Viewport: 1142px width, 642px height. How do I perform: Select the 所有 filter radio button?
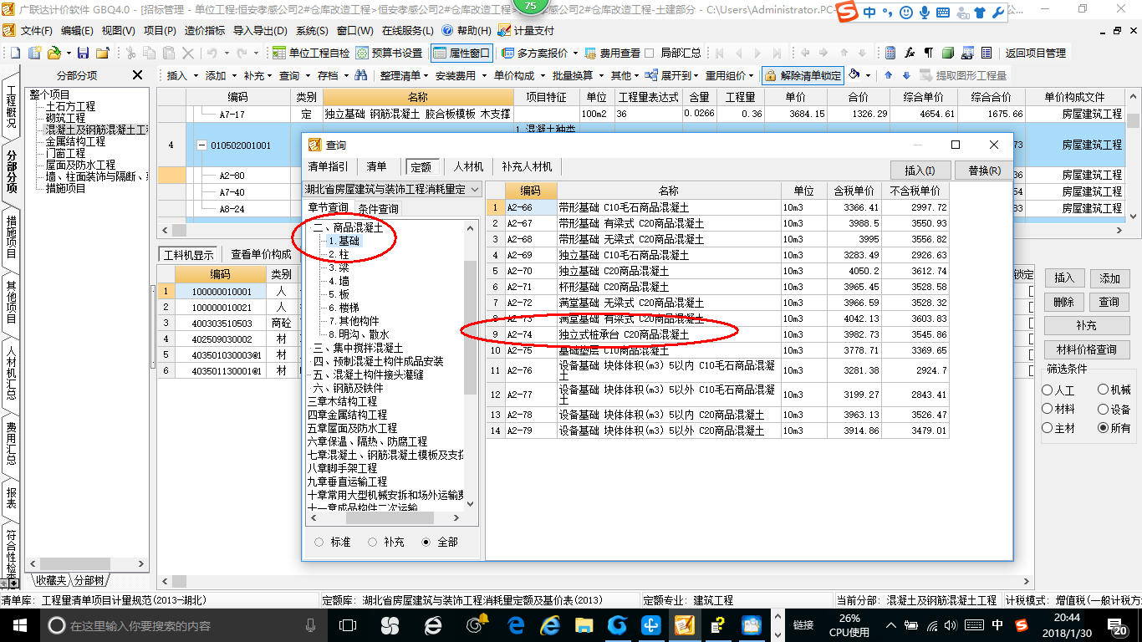(x=1103, y=428)
